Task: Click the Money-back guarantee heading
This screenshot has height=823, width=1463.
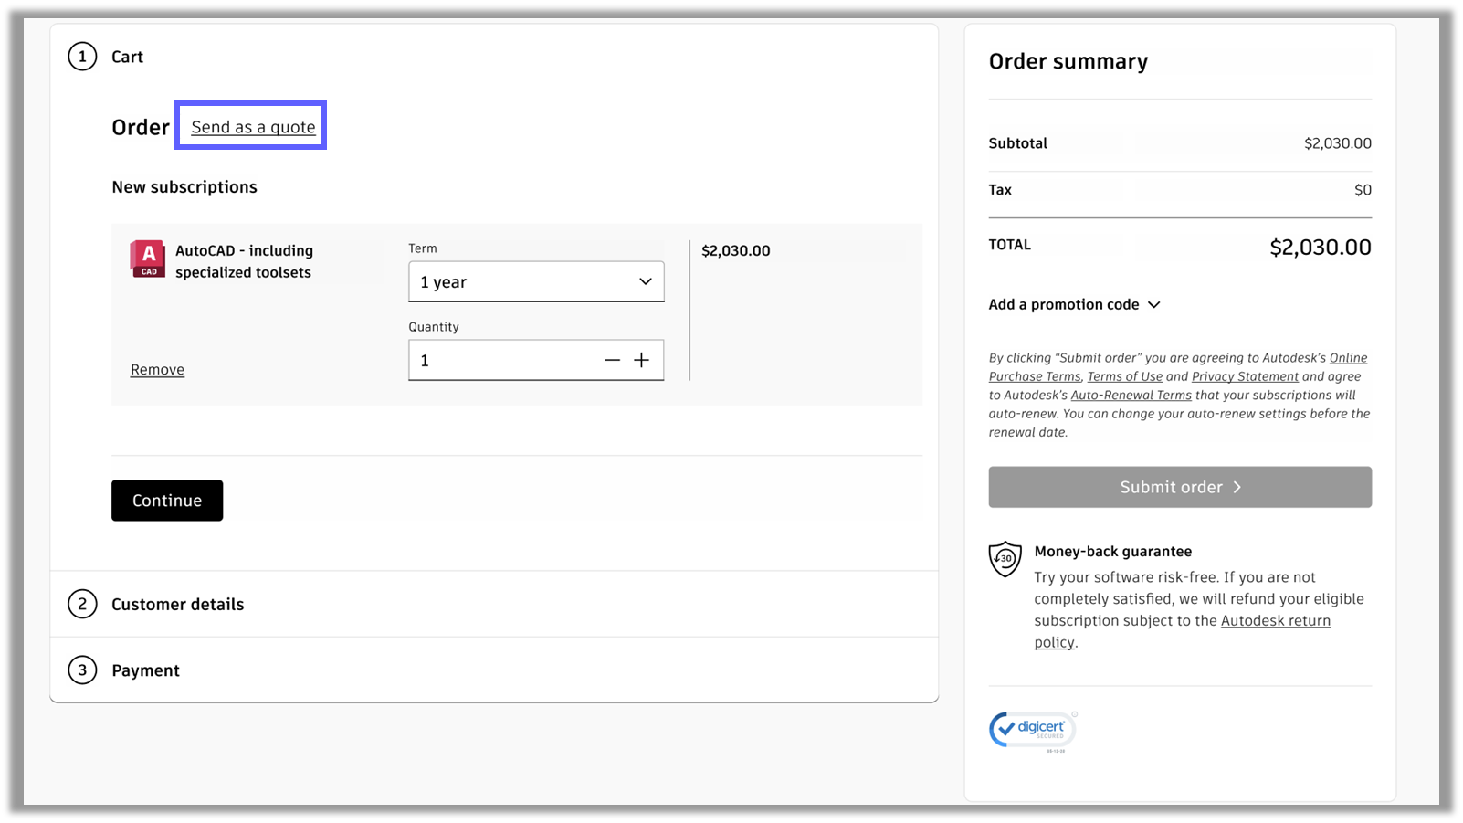Action: pos(1113,552)
